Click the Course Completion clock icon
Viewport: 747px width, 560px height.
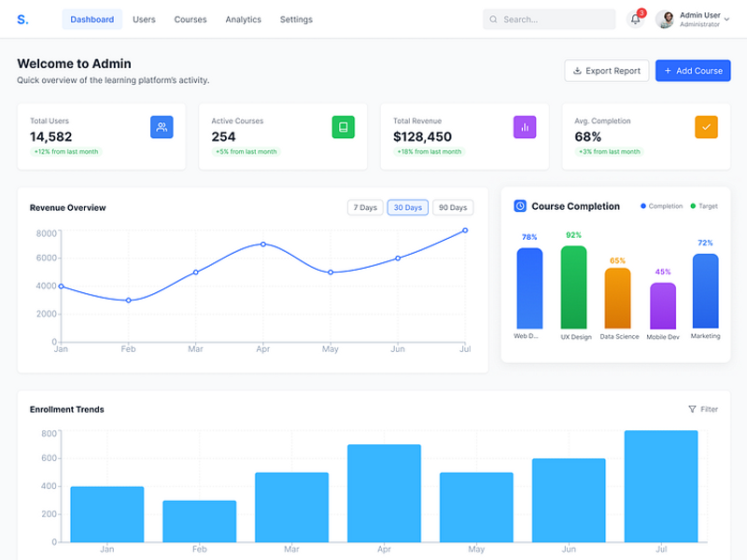520,206
